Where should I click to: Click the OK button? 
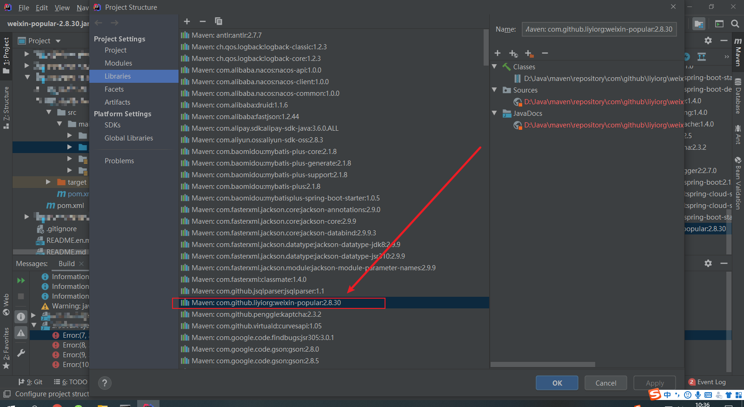[557, 383]
